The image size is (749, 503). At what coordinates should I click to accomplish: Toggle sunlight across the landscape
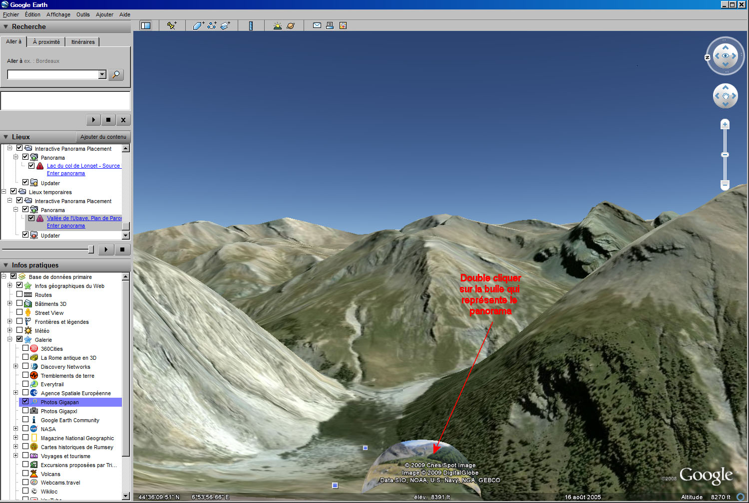coord(278,25)
